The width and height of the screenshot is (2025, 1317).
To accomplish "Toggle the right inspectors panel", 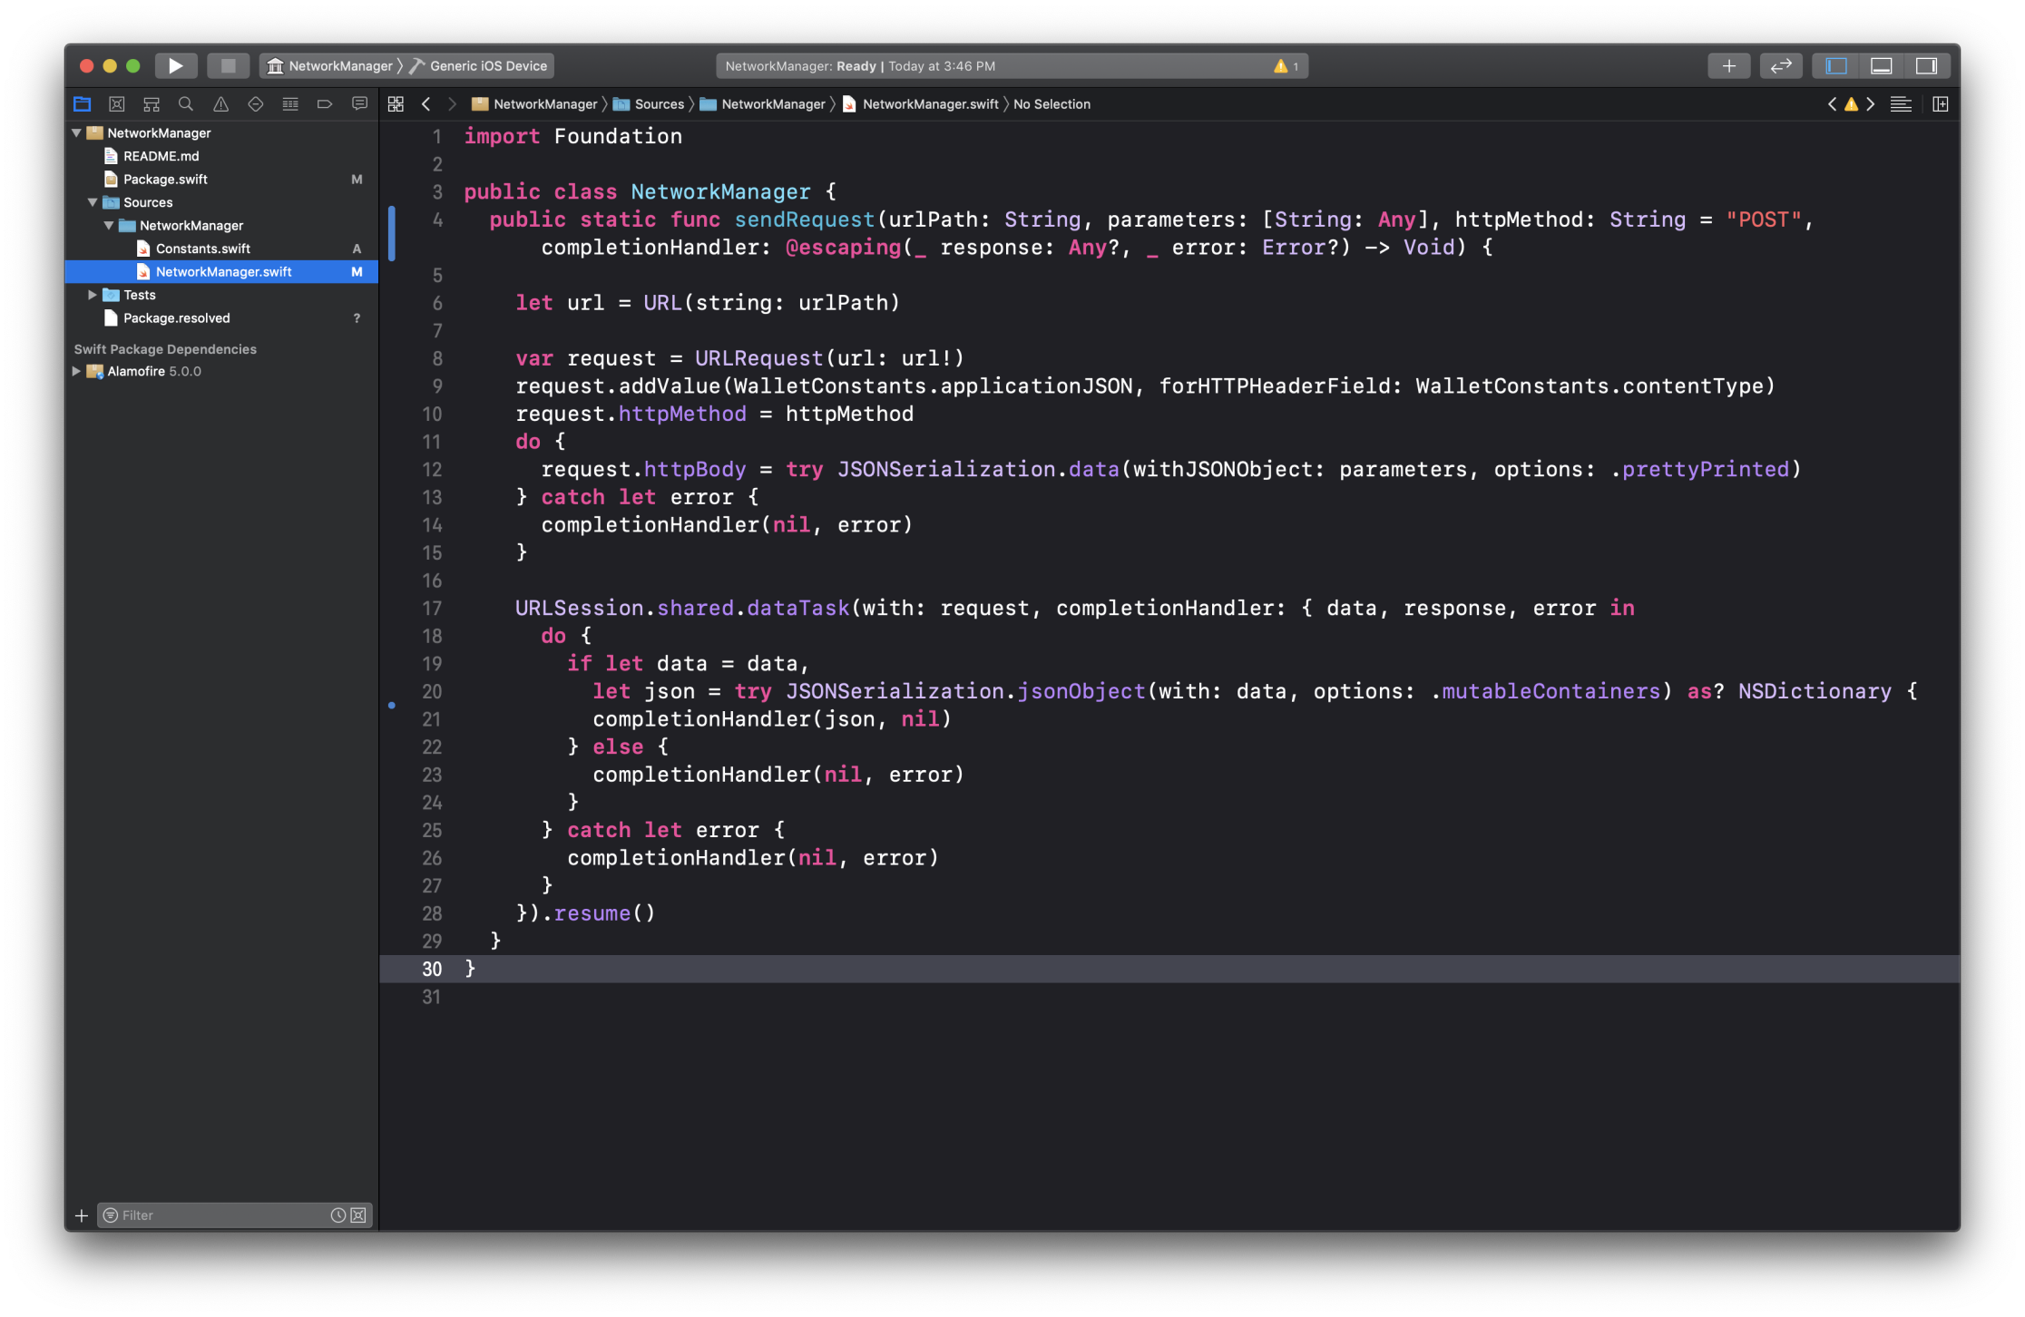I will (1926, 65).
